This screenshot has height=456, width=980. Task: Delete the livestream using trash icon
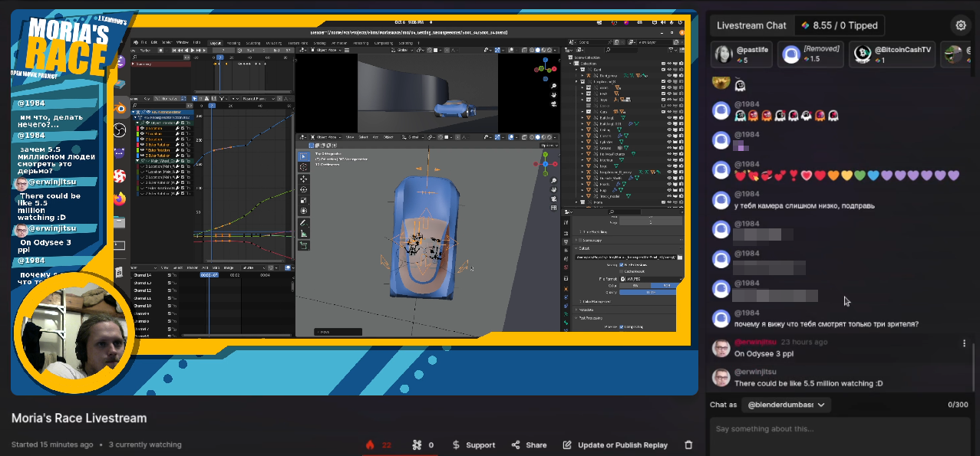click(x=688, y=445)
